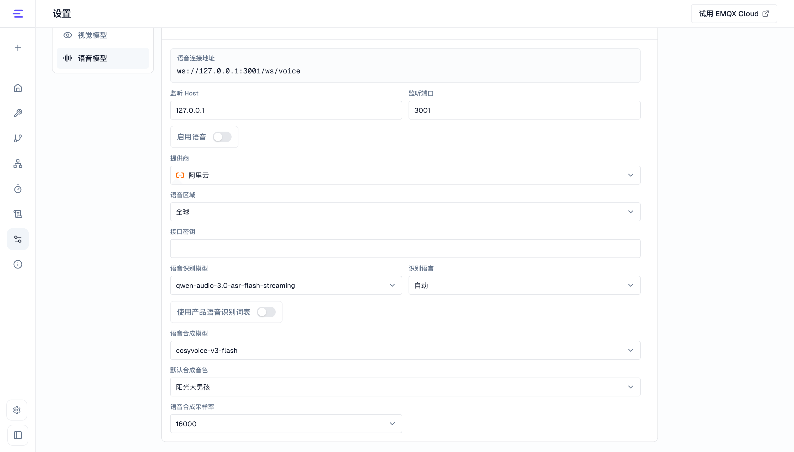Screen dimensions: 794x452
Task: Switch to 视觉模型 menu item
Action: 103,35
